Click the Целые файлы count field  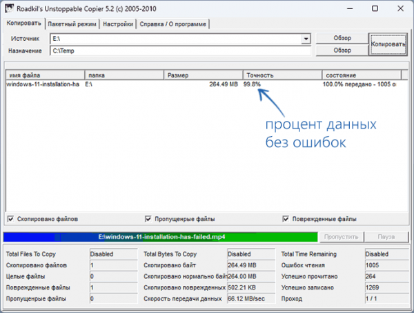pos(114,276)
